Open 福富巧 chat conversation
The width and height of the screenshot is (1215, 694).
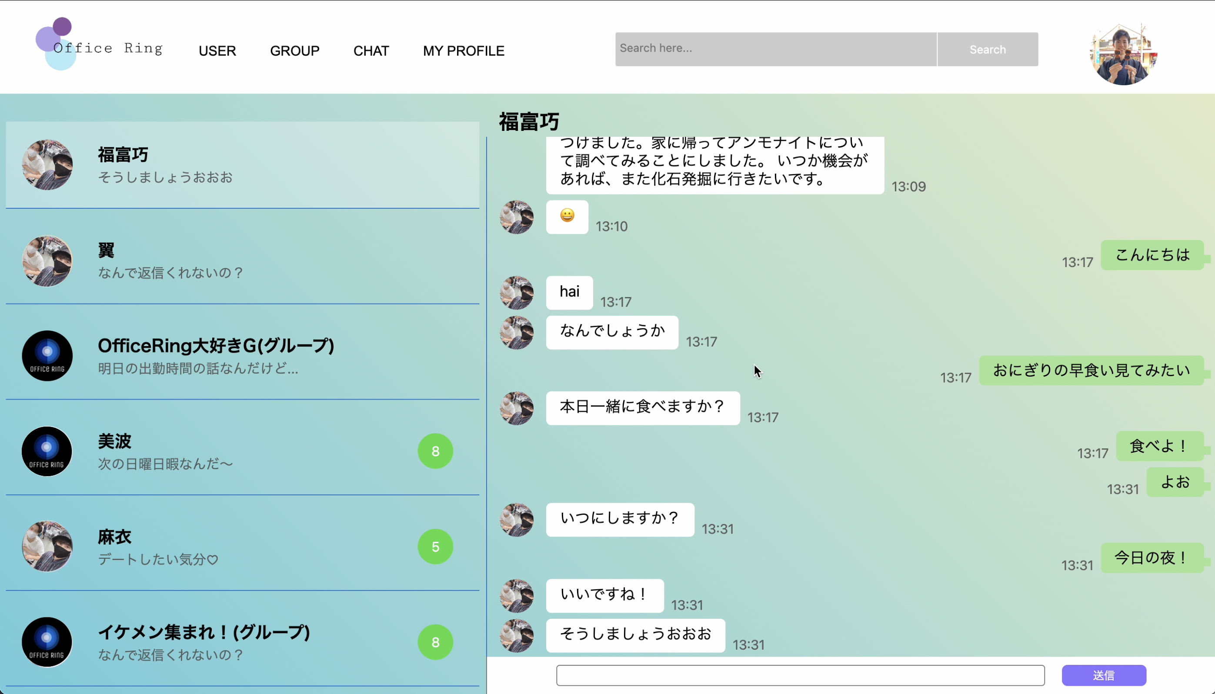point(242,164)
